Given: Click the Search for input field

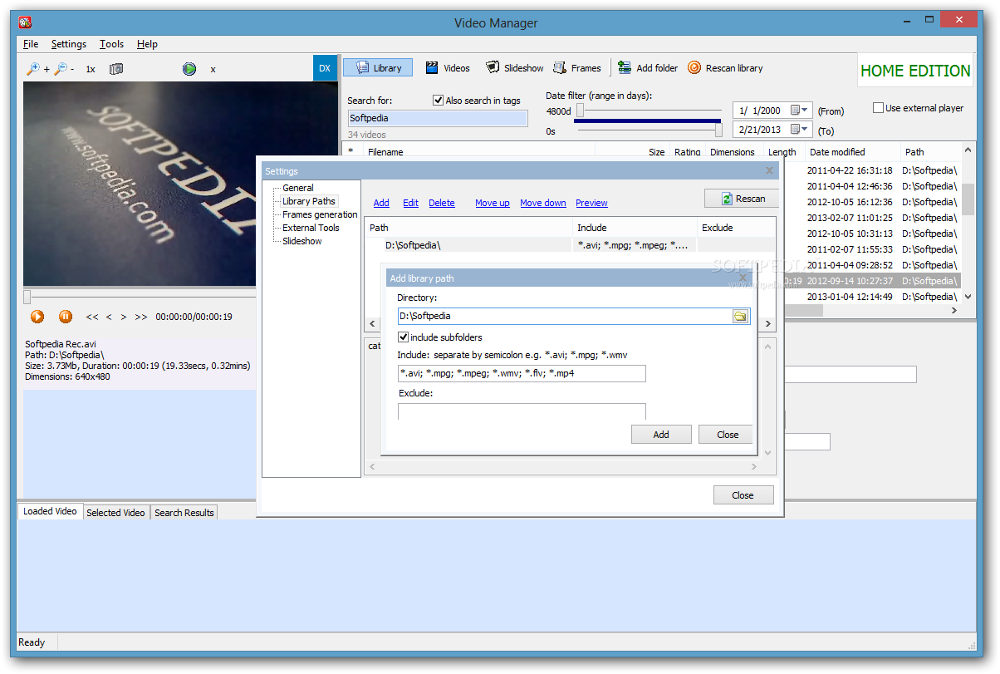Looking at the screenshot, I should pyautogui.click(x=437, y=118).
